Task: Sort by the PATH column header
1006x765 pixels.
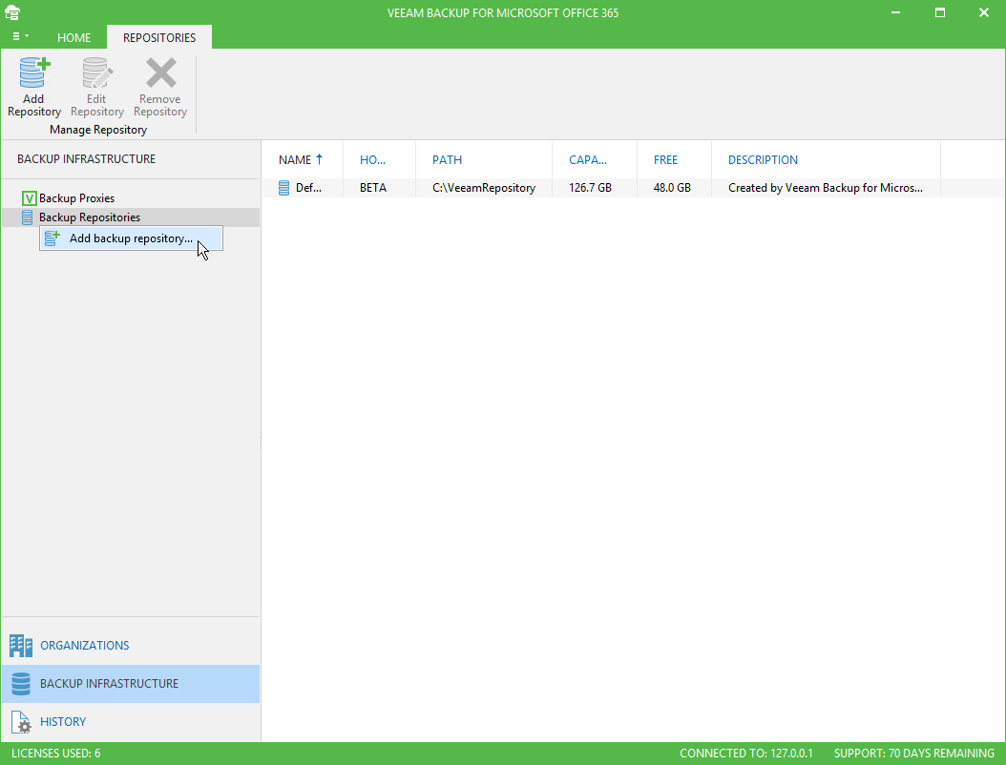Action: [447, 159]
